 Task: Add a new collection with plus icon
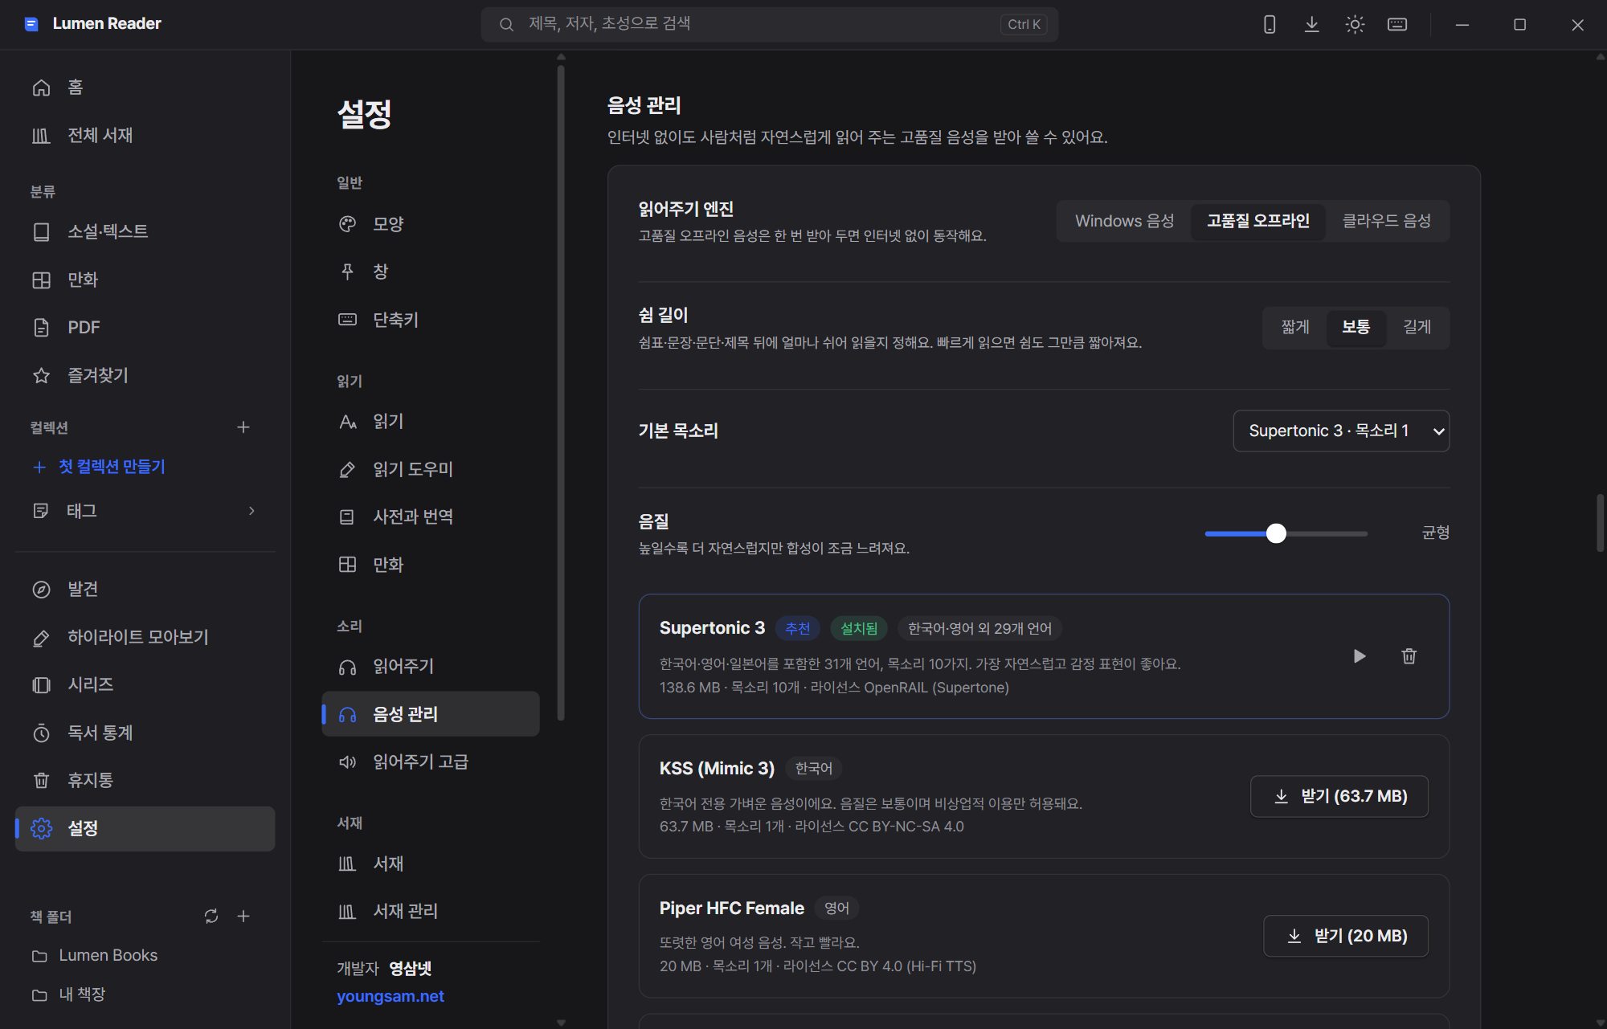pyautogui.click(x=243, y=427)
